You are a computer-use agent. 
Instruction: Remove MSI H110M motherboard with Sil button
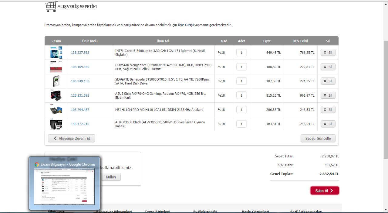tap(328, 110)
